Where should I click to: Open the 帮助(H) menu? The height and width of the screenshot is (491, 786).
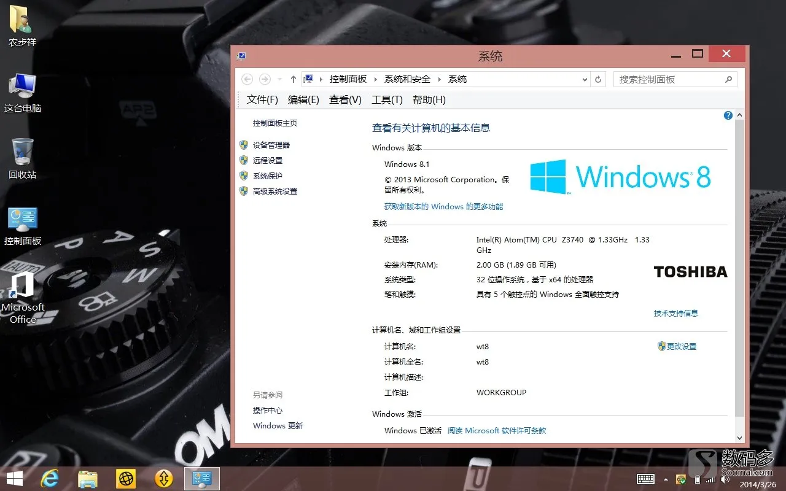point(429,99)
